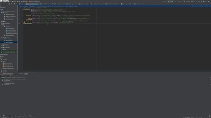Expand the Load build node
This screenshot has width=211, height=118.
[2, 81]
